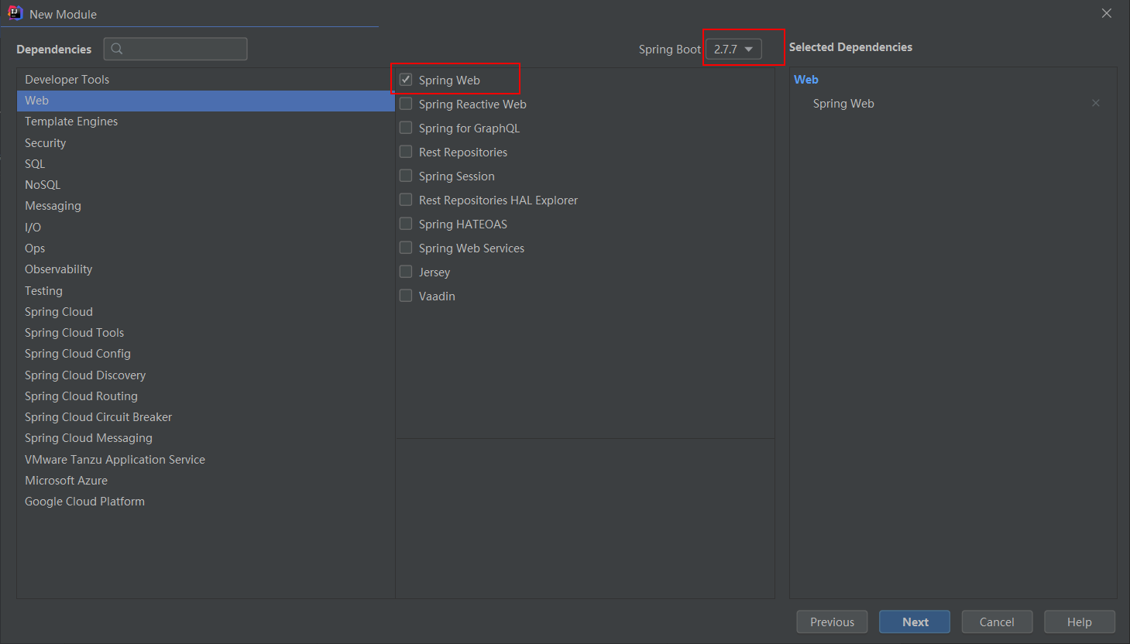
Task: Enable the Spring Session checkbox
Action: pos(406,176)
